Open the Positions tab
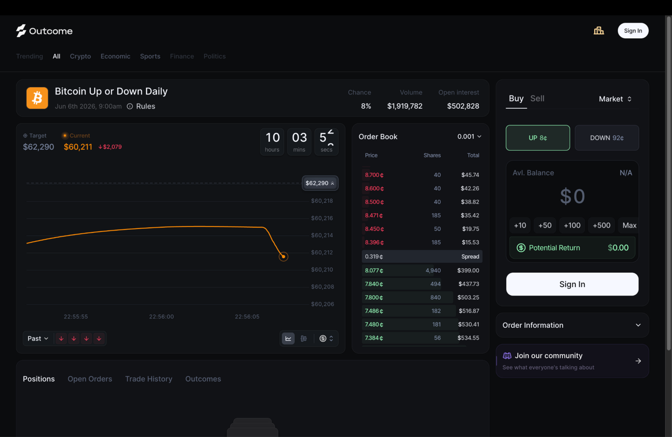The height and width of the screenshot is (437, 672). point(39,379)
